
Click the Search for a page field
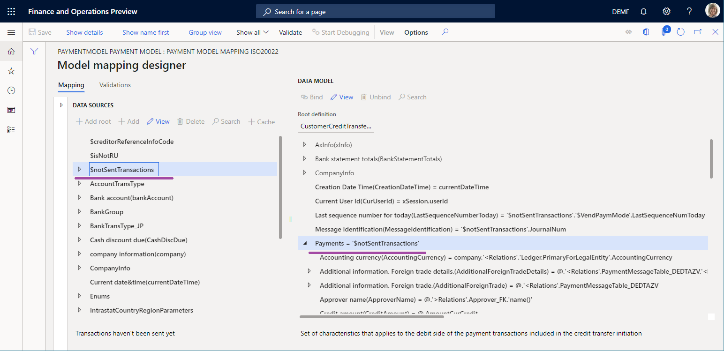pos(375,11)
